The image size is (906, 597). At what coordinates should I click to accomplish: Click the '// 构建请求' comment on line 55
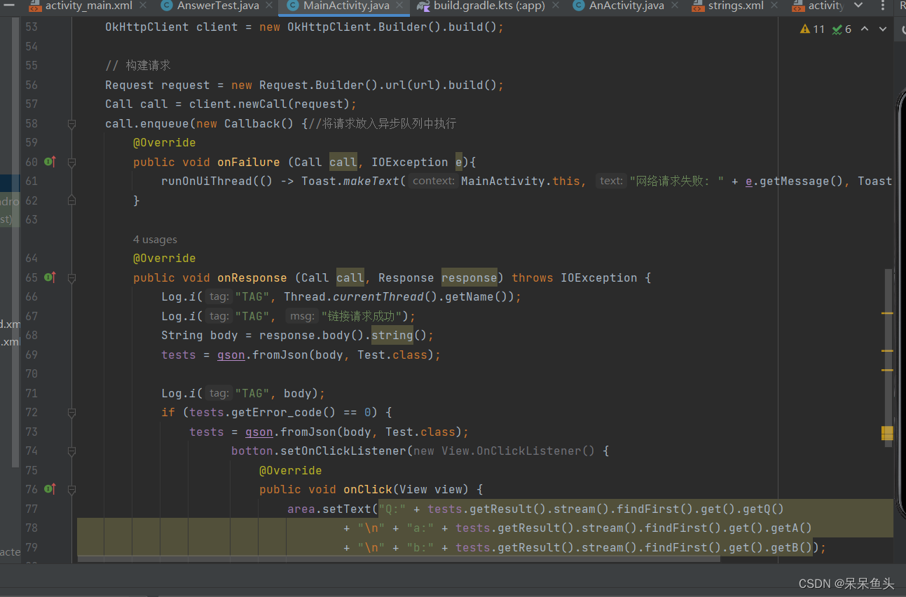[138, 65]
